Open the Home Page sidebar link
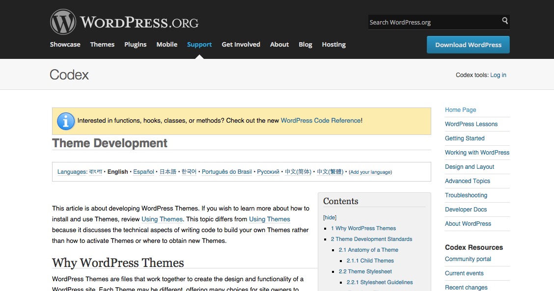The width and height of the screenshot is (554, 291). (461, 110)
